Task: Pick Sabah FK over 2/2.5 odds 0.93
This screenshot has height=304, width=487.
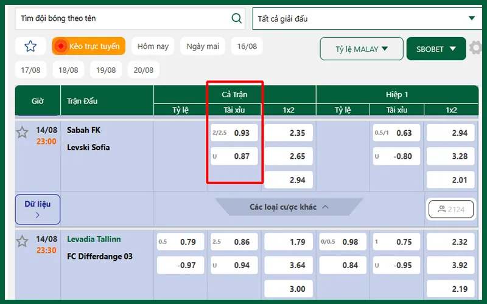Action: pyautogui.click(x=234, y=133)
